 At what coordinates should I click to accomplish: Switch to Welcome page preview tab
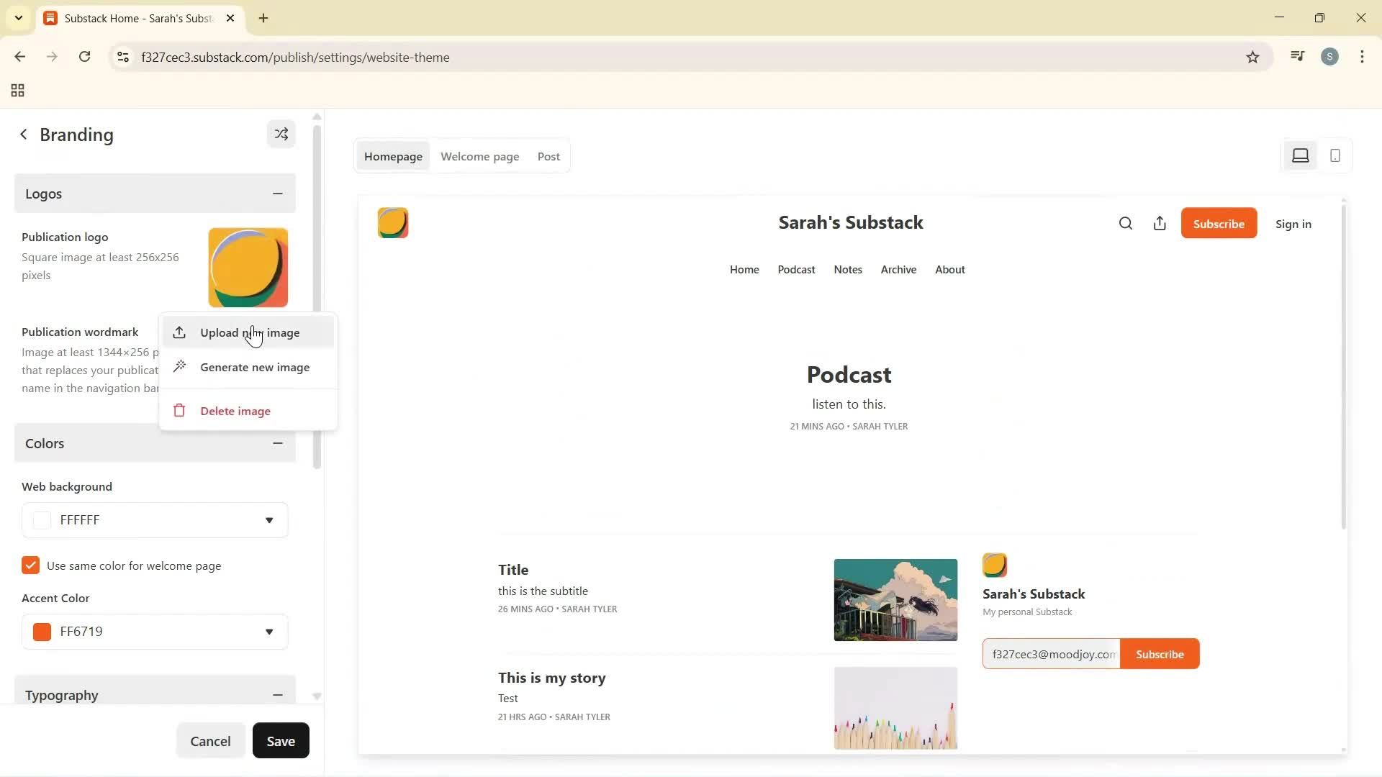[479, 157]
